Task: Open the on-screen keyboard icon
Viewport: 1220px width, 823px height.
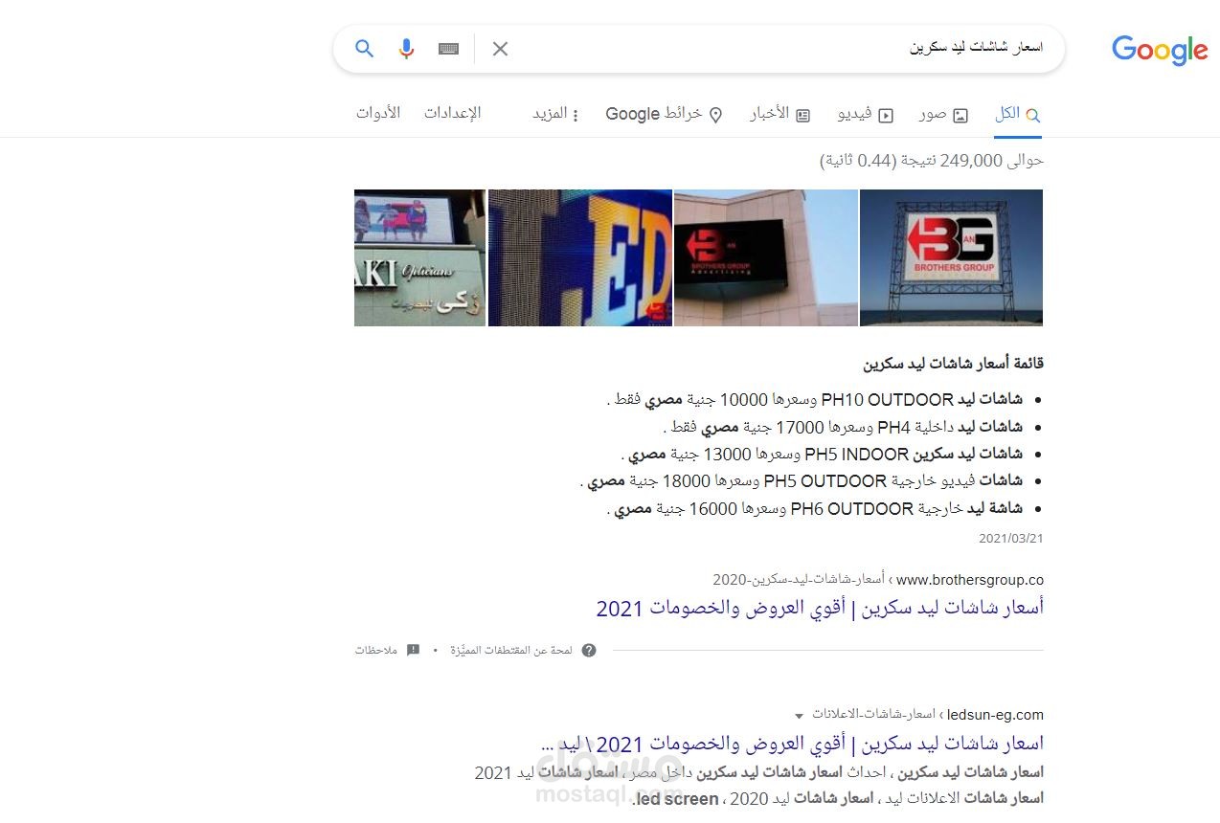Action: 448,49
